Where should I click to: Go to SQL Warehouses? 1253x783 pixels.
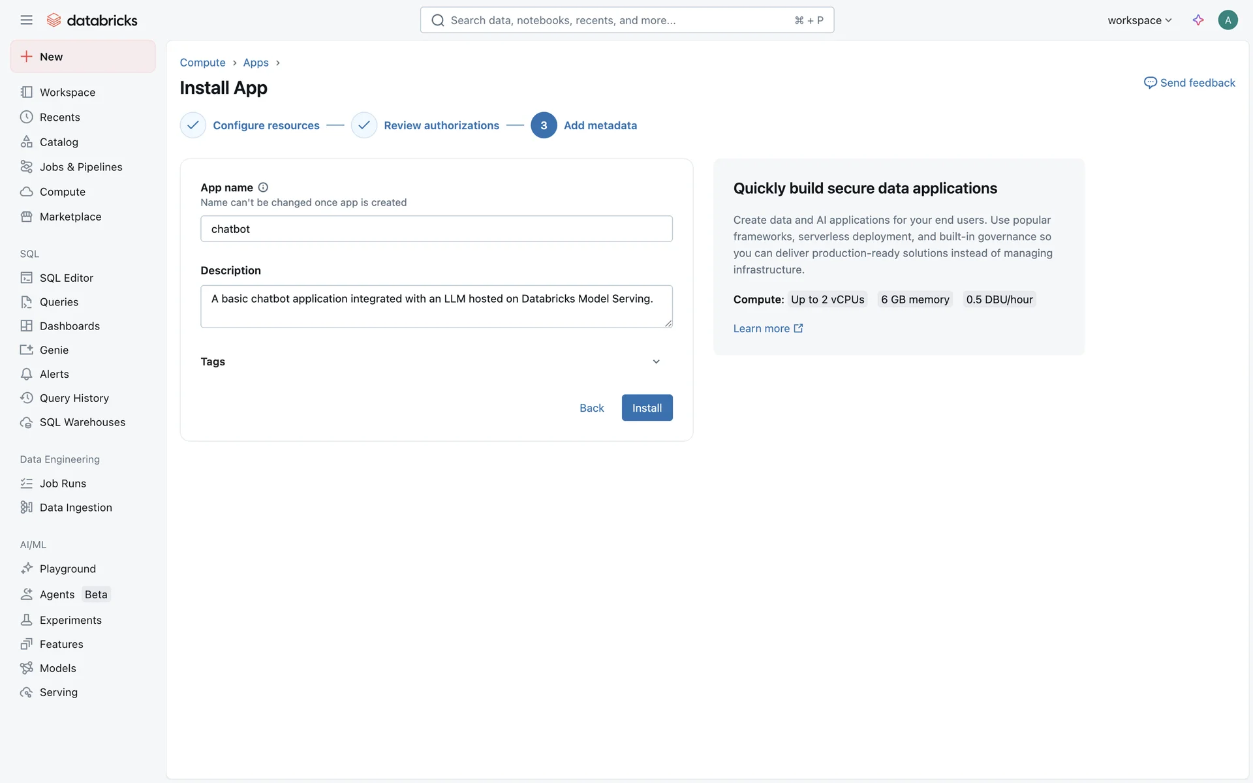(x=82, y=422)
